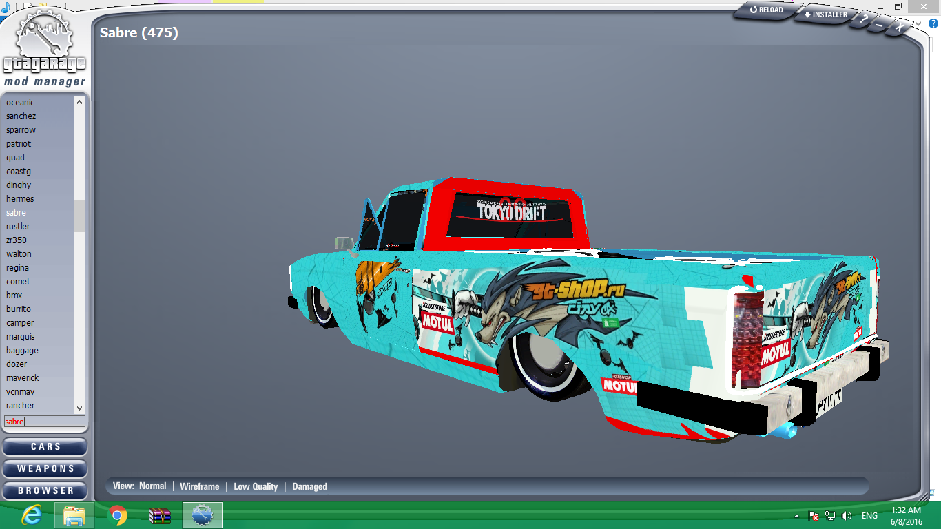Set view to Low Quality
Viewport: 941px width, 529px height.
pos(256,486)
